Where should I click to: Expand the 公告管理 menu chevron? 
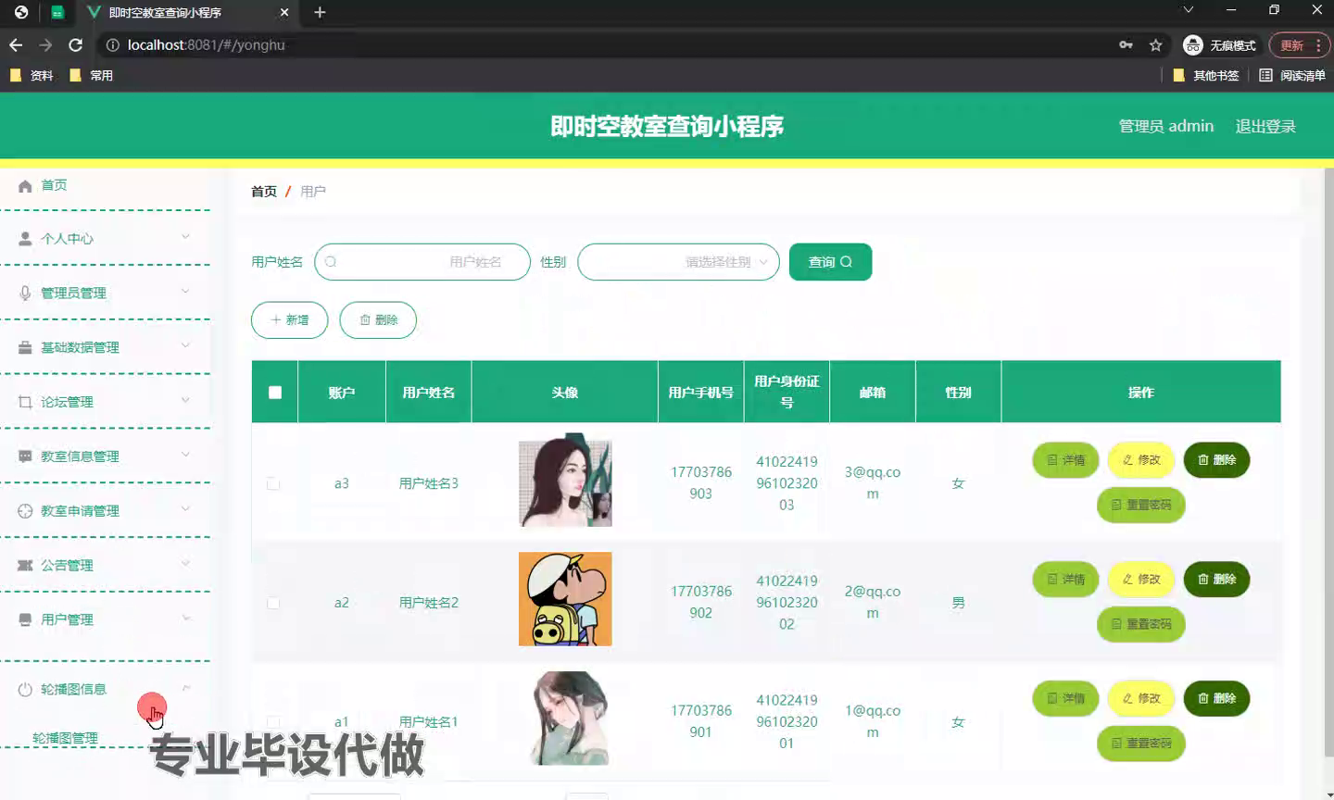pyautogui.click(x=185, y=564)
